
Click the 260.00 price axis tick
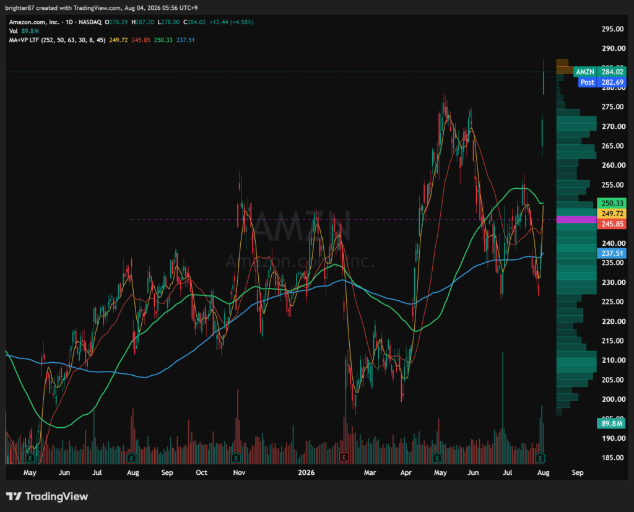(x=613, y=165)
